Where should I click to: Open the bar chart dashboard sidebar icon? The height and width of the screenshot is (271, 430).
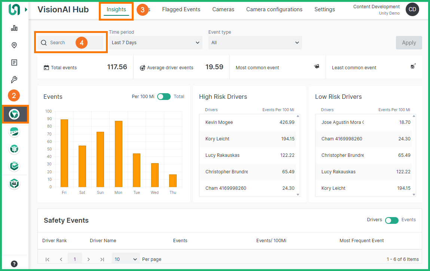[14, 28]
